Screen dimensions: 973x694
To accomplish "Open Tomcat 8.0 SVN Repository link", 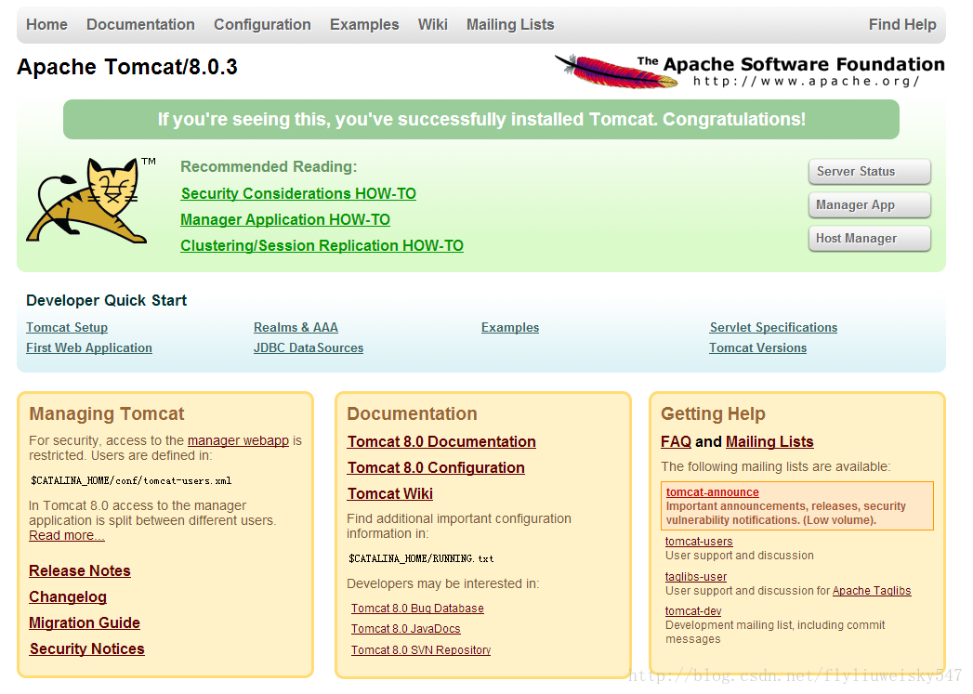I will 421,650.
